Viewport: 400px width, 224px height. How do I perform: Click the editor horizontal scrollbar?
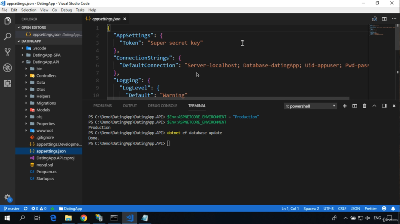pyautogui.click(x=228, y=98)
